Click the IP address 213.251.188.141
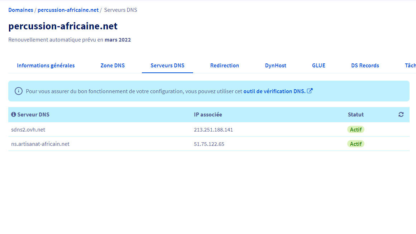Image resolution: width=416 pixels, height=234 pixels. tap(213, 130)
